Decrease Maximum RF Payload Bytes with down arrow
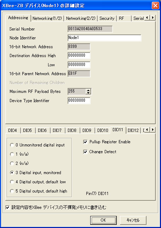 (x=88, y=93)
